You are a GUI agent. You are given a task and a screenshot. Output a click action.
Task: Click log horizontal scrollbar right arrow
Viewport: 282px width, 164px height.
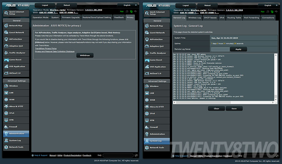273,102
